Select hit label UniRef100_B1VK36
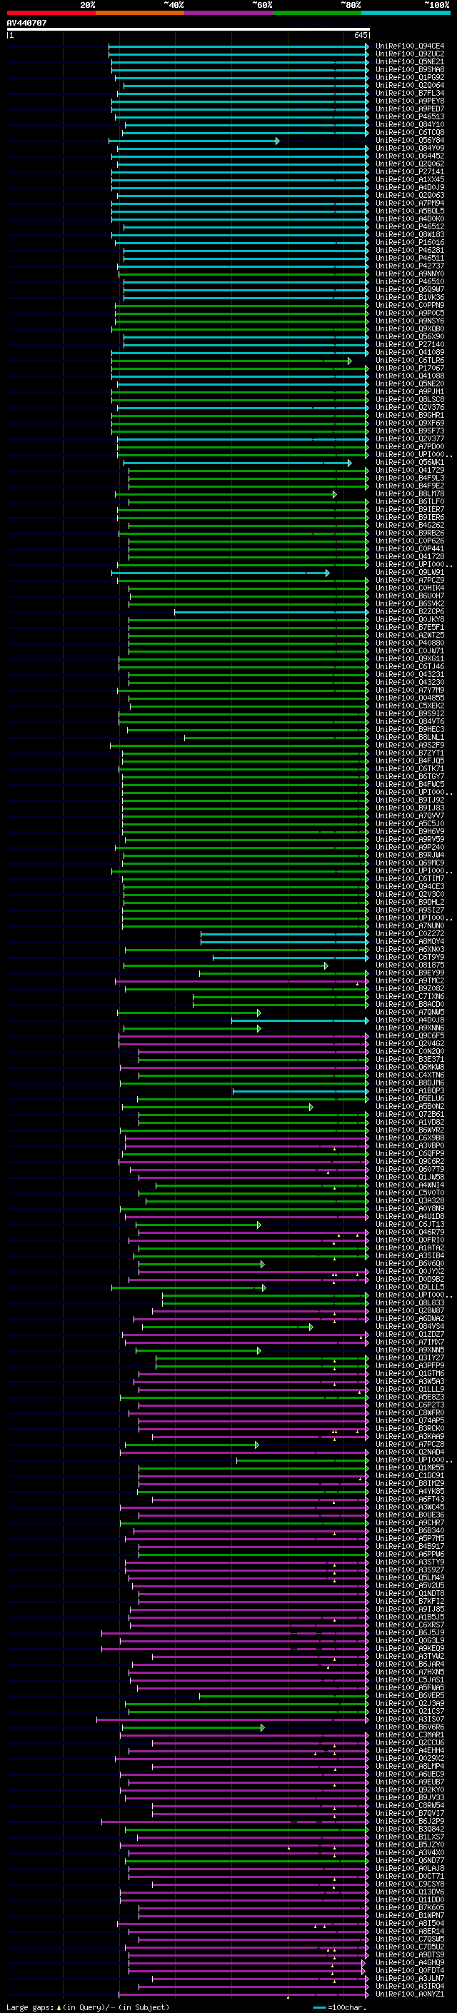The image size is (457, 2013). point(410,298)
